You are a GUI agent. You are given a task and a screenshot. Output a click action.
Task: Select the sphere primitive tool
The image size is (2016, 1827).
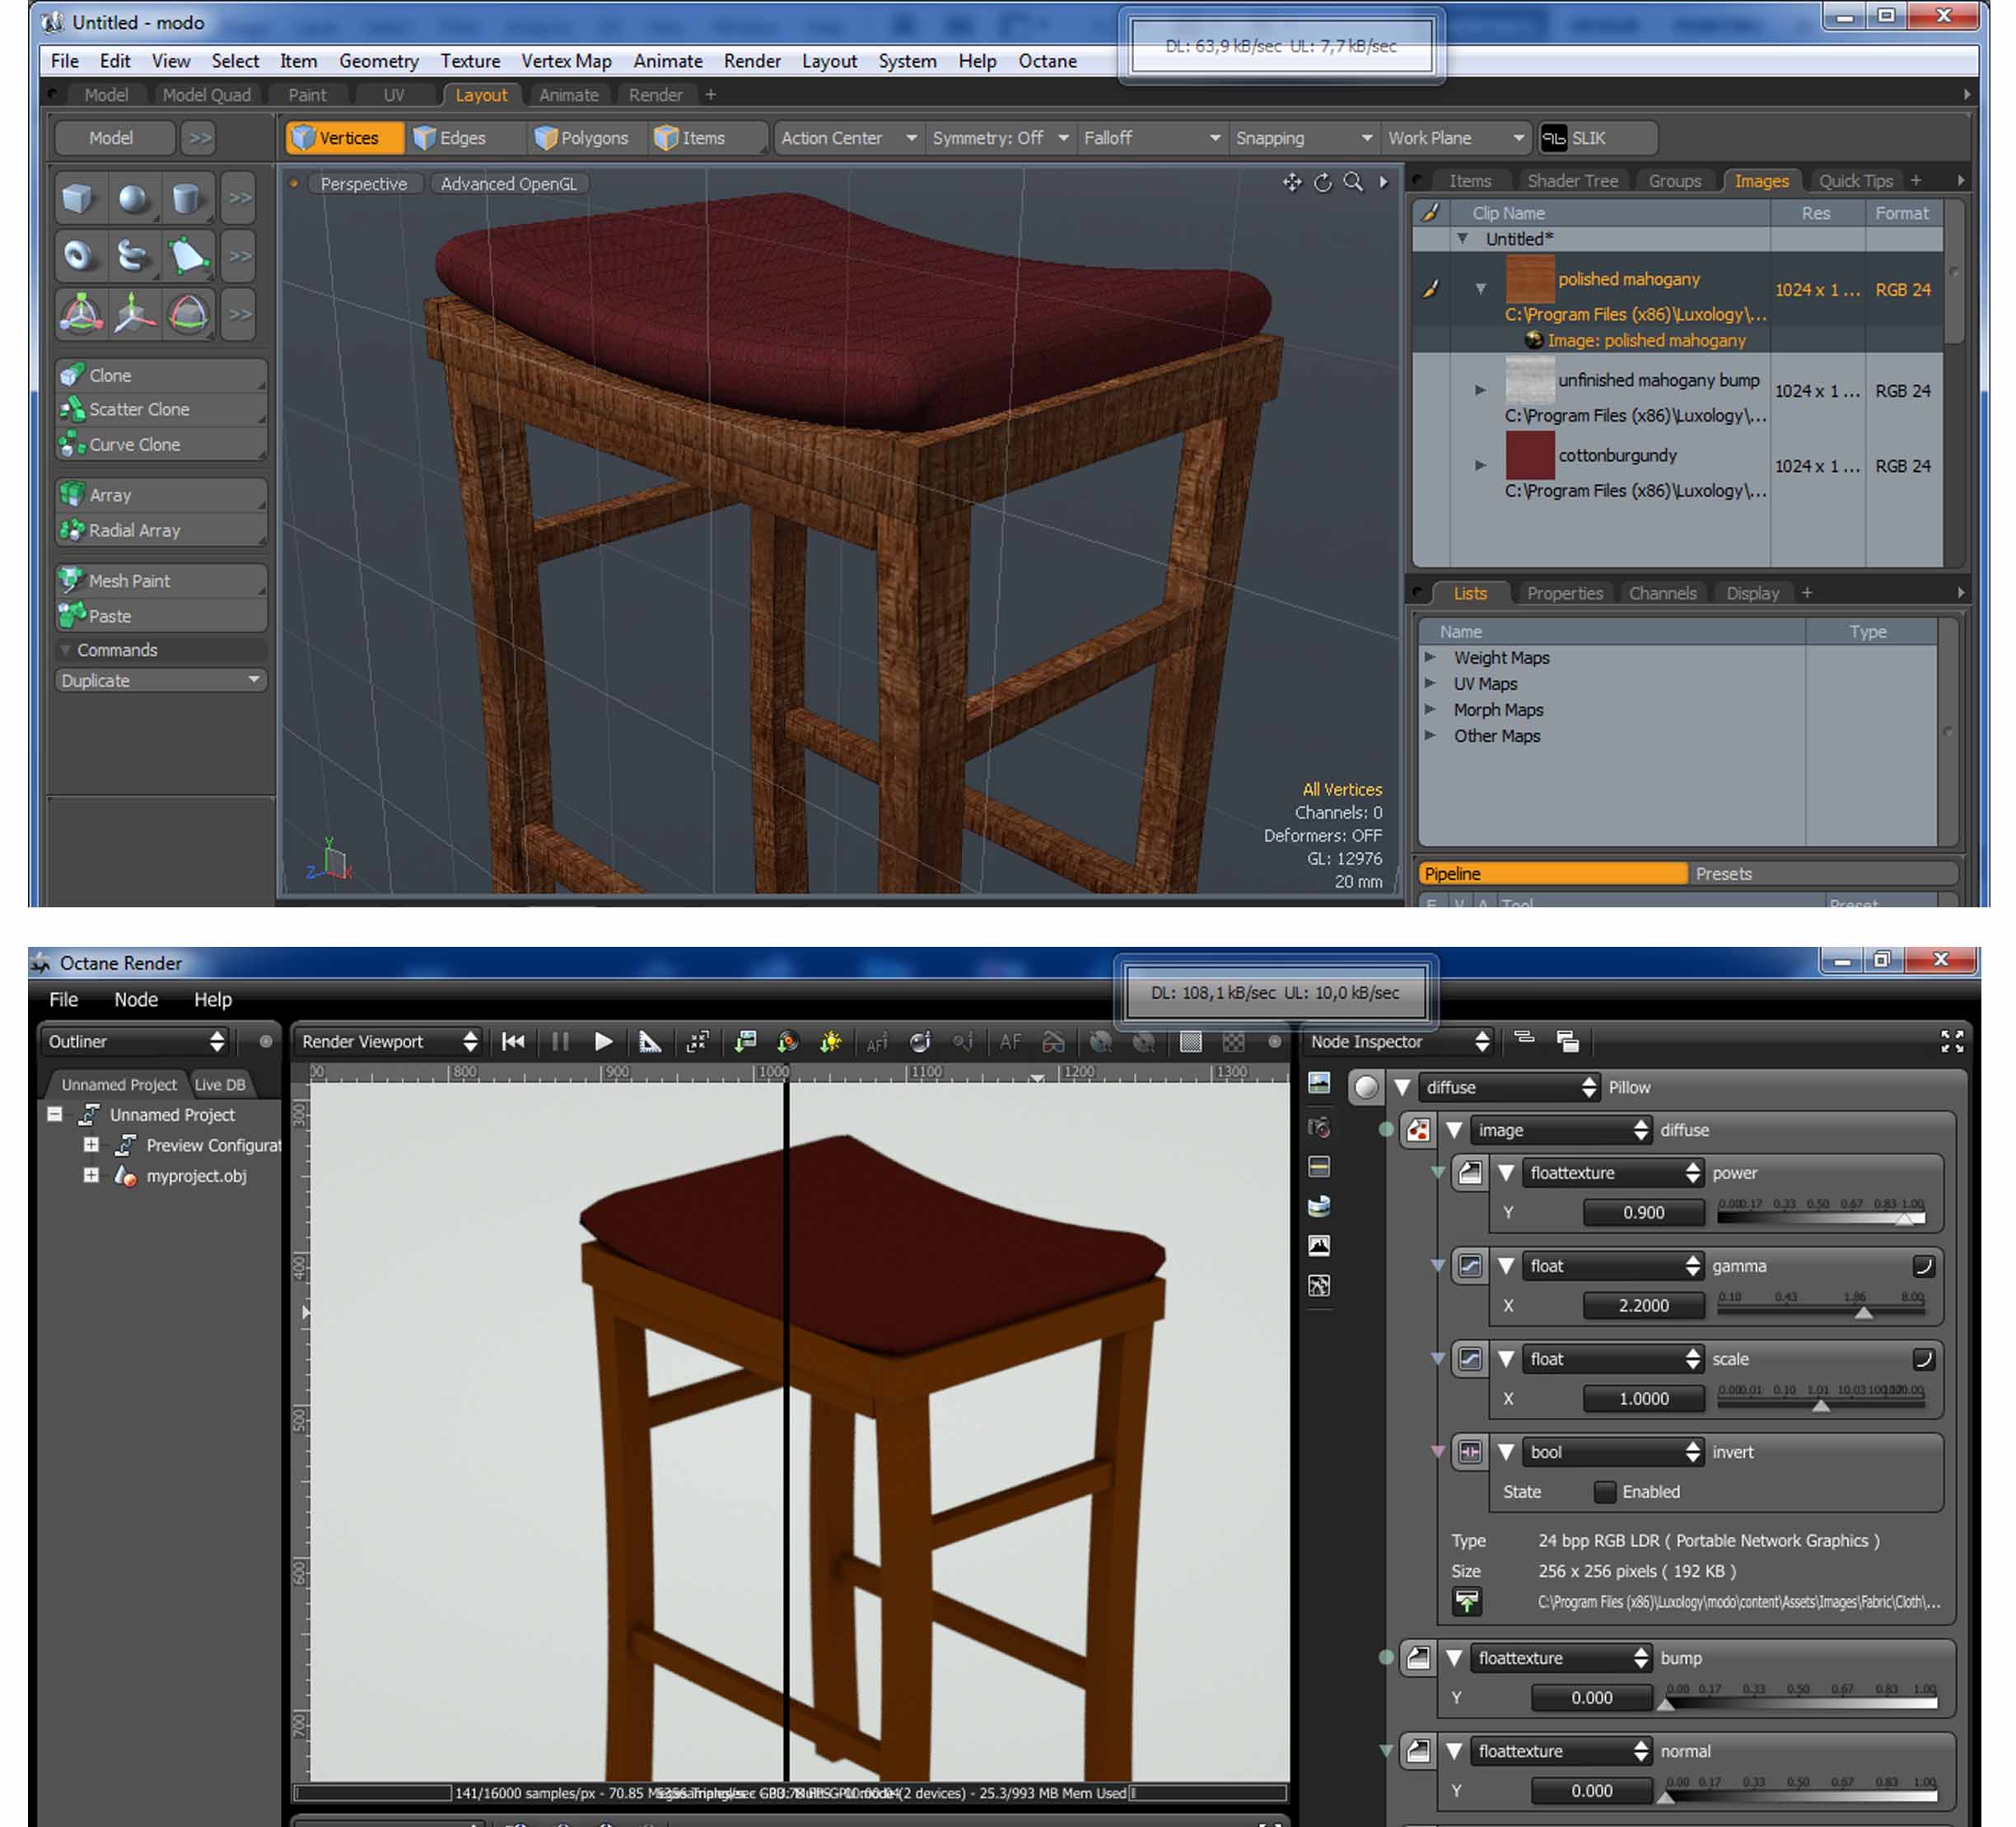(x=133, y=198)
